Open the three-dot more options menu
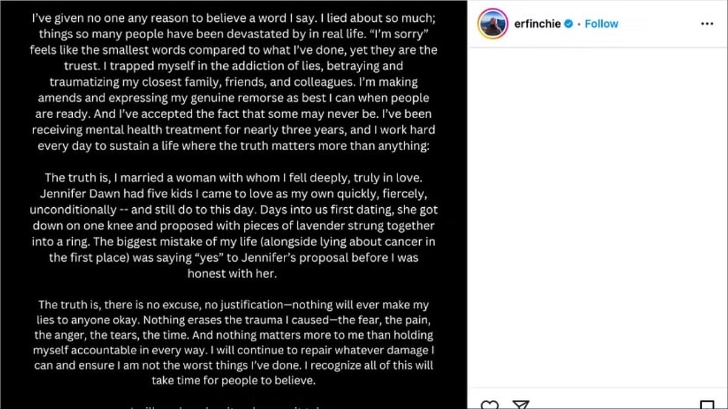 707,24
